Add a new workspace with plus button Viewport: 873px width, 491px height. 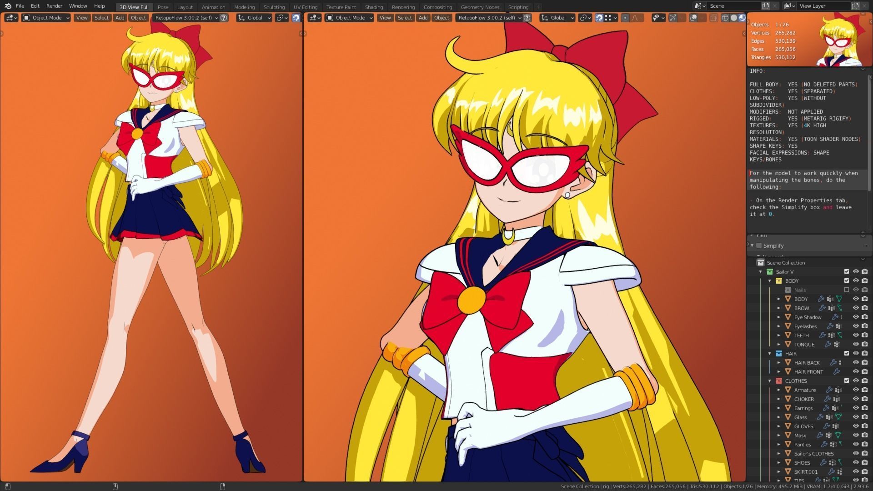(x=538, y=7)
